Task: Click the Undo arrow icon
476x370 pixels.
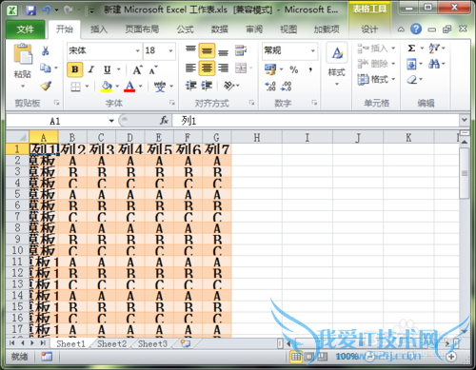Action: tap(47, 10)
